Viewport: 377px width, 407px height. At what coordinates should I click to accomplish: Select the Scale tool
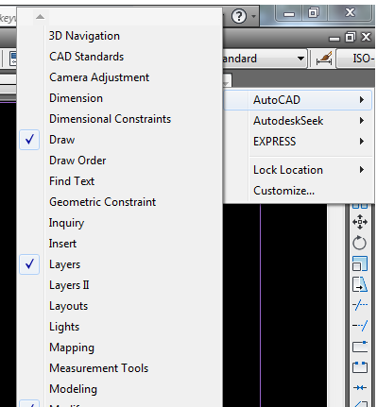360,263
